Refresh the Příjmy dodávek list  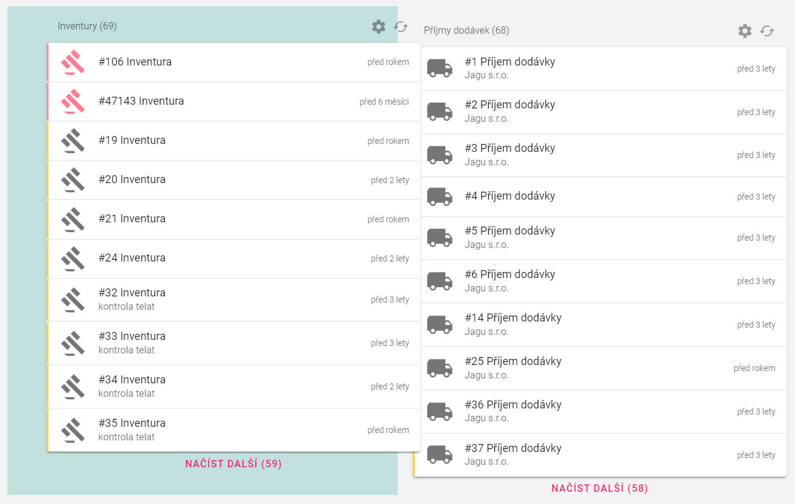767,31
